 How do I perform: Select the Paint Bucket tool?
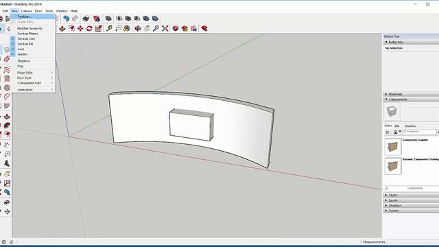point(127,28)
